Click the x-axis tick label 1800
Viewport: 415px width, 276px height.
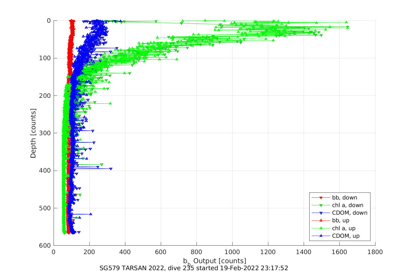[x=375, y=252]
